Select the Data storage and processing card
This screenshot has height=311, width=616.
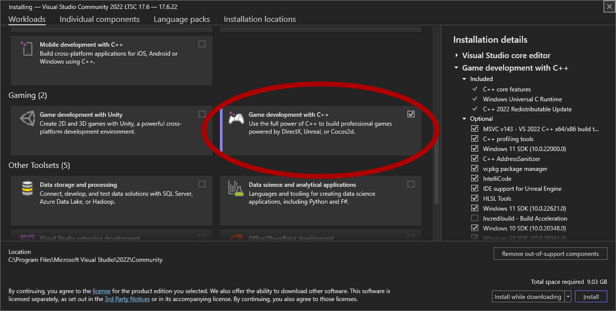[x=111, y=201]
